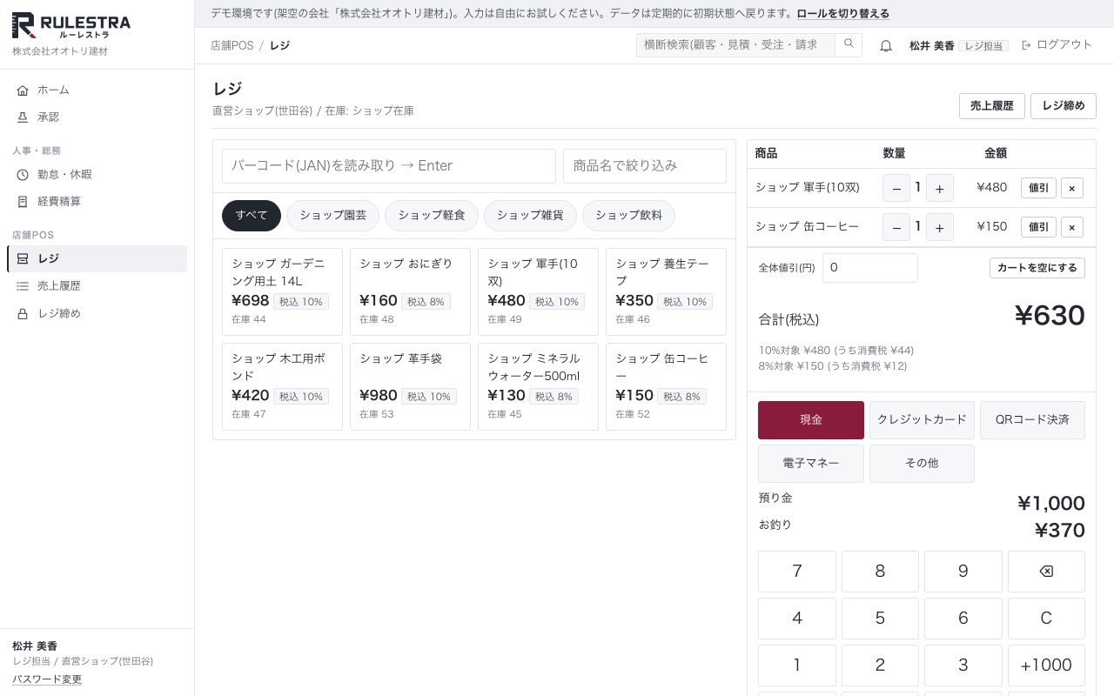Add ショップ おにぎり to cart
The width and height of the screenshot is (1114, 696).
(410, 292)
